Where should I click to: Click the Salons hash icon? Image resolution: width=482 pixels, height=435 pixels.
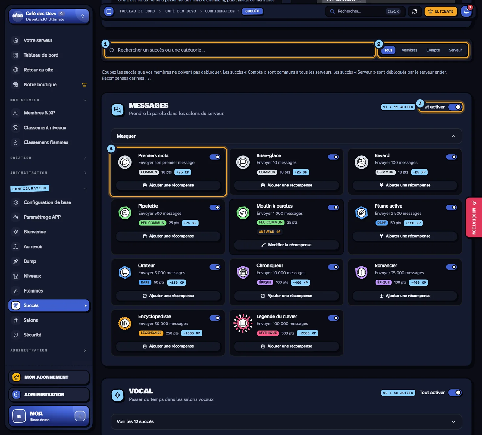[16, 320]
